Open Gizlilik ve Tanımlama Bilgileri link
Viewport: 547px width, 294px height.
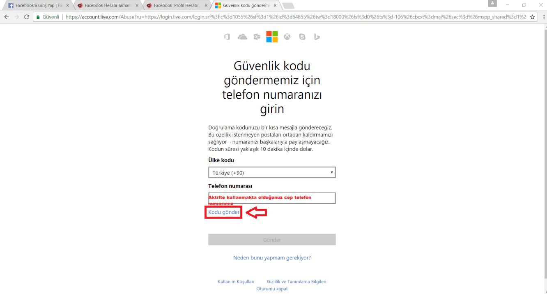(296, 282)
